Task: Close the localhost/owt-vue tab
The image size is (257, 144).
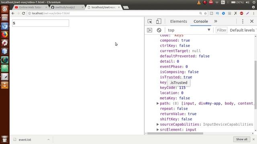Action: tap(119, 7)
